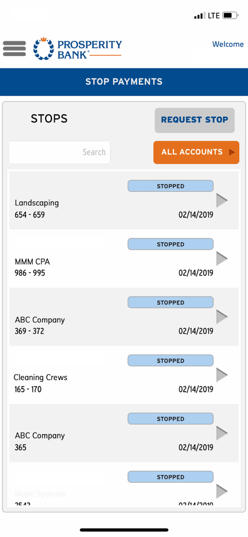Open Music Systems stop details arrow
This screenshot has height=537, width=248.
pyautogui.click(x=222, y=491)
